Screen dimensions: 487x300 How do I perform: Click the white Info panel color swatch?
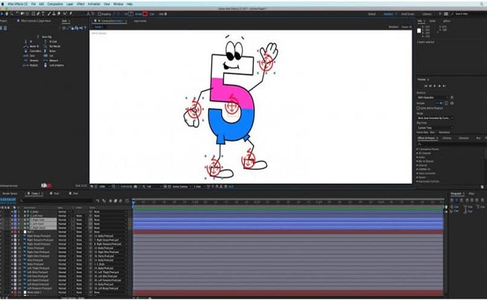(419, 30)
